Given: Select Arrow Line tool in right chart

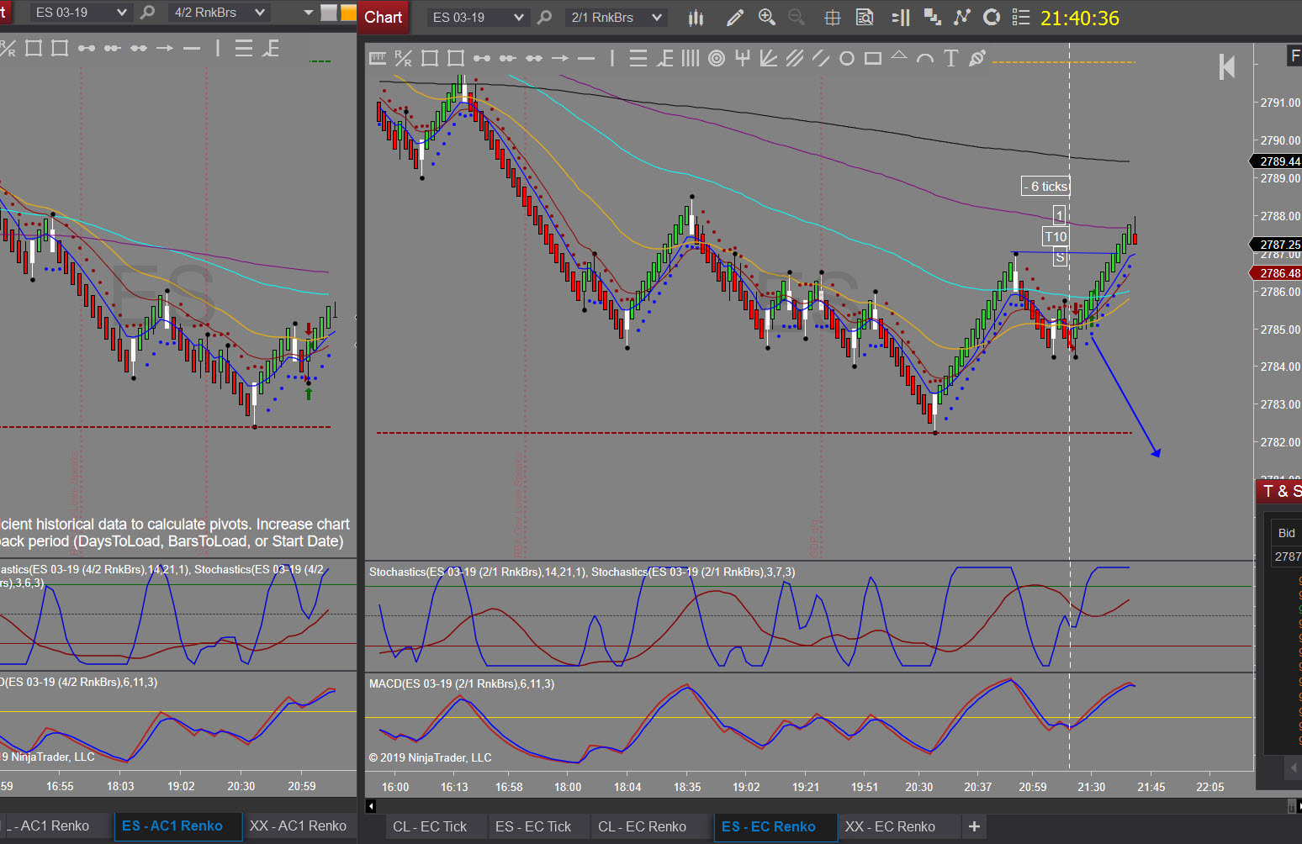Looking at the screenshot, I should coord(560,58).
